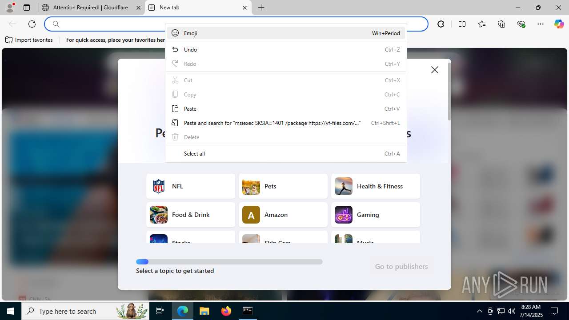The height and width of the screenshot is (320, 569).
Task: Click the dialog vertical scrollbar
Action: [449, 91]
